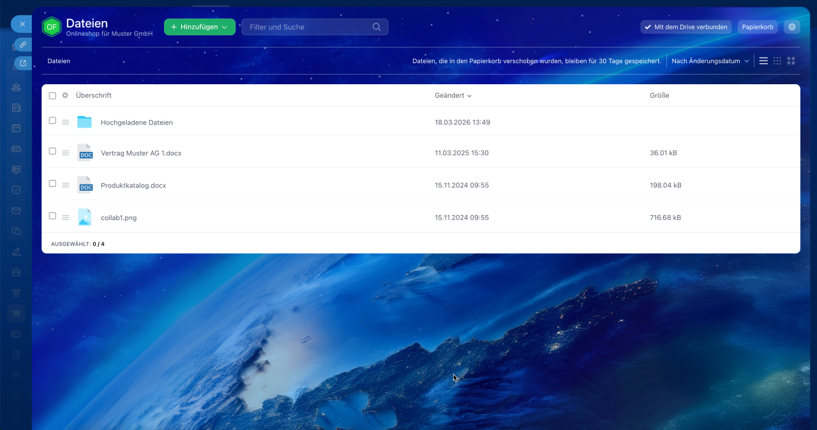817x430 pixels.
Task: Select checkbox for Vertrag Muster AG 1.docx
Action: click(x=52, y=151)
